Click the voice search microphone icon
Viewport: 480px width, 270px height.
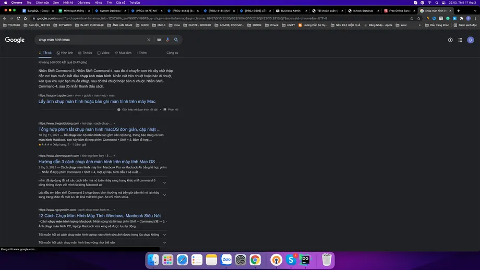click(167, 40)
